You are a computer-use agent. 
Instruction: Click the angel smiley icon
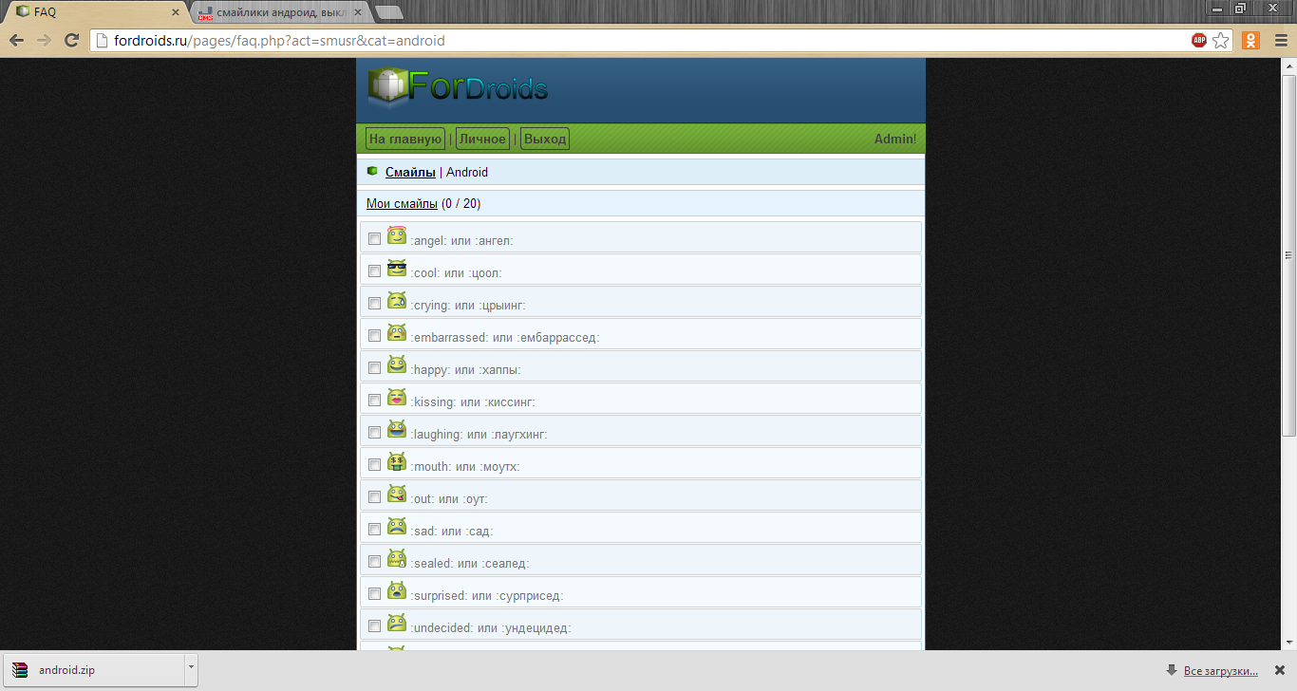pos(397,235)
